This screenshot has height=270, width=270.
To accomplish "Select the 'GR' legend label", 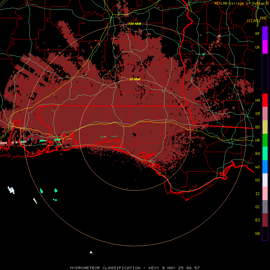I will pos(257,114).
